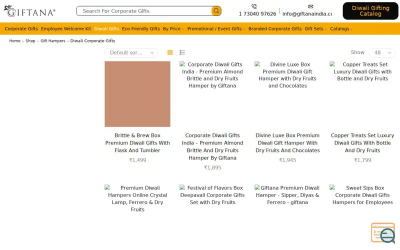Open Branded Corporate Gifts menu item
Screen dimensions: 400x250
[x=274, y=29]
